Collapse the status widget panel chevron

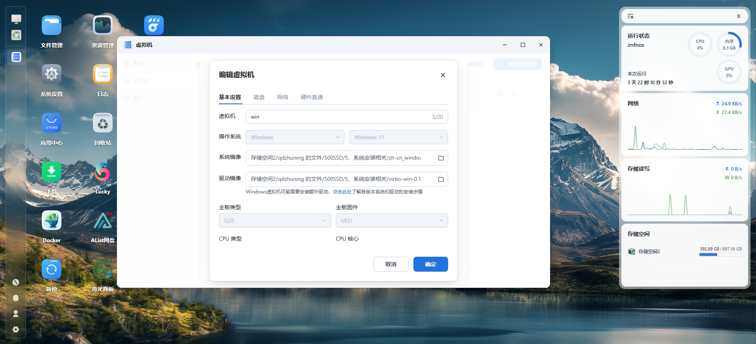coord(738,17)
